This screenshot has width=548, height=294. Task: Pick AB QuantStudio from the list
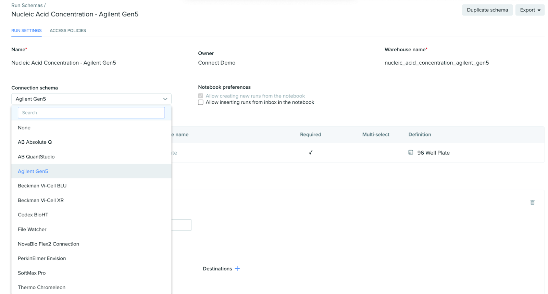coord(91,157)
